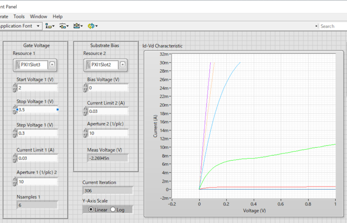Click the Start Voltage 1 increment/decrement arrows
This screenshot has height=223, width=347.
pos(15,88)
